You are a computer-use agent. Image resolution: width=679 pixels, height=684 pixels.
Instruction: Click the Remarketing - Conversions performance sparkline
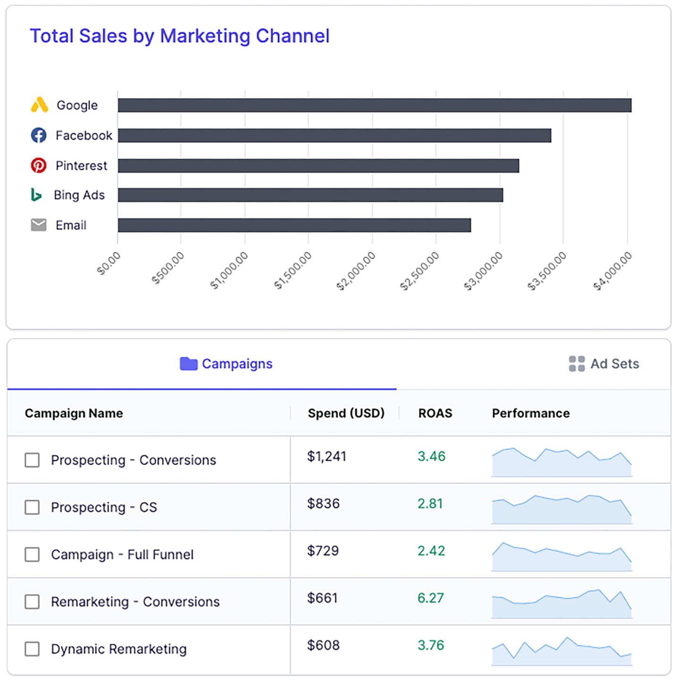tap(562, 604)
